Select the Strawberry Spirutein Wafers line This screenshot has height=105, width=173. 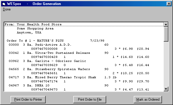pyautogui.click(x=84, y=69)
